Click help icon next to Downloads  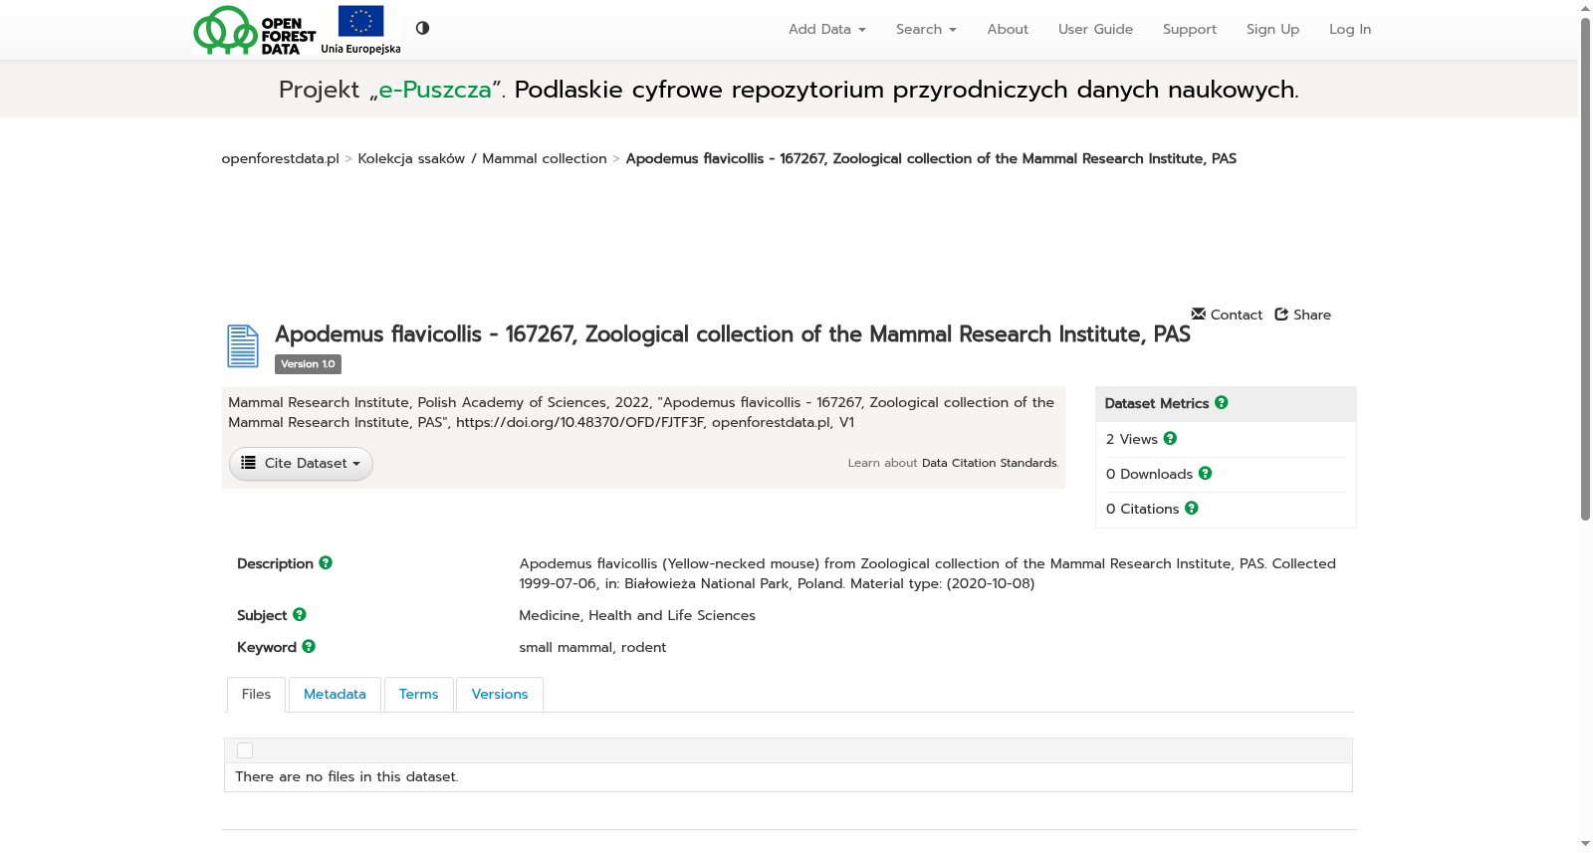coord(1205,473)
